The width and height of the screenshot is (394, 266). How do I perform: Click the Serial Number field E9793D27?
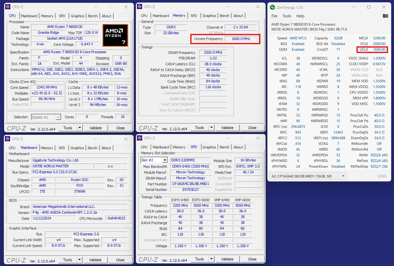[191, 190]
